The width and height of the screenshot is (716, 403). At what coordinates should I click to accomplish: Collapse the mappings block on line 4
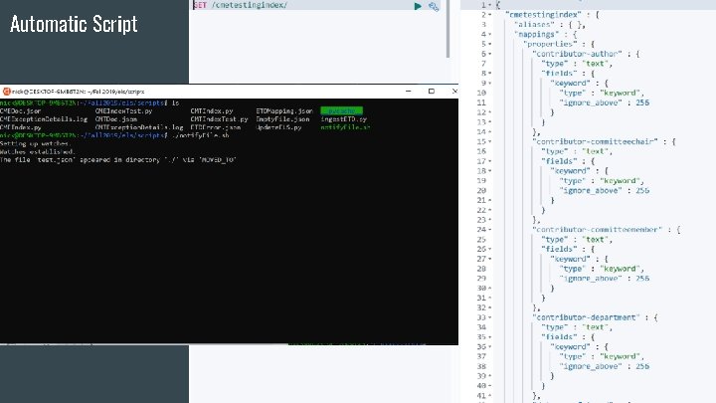coord(490,34)
